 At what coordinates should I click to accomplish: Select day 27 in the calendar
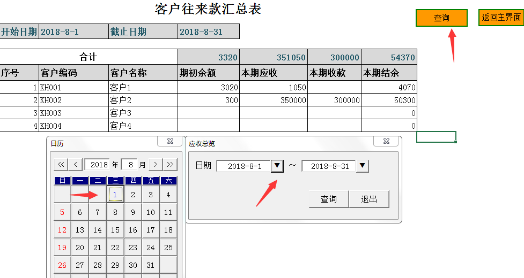click(x=80, y=265)
